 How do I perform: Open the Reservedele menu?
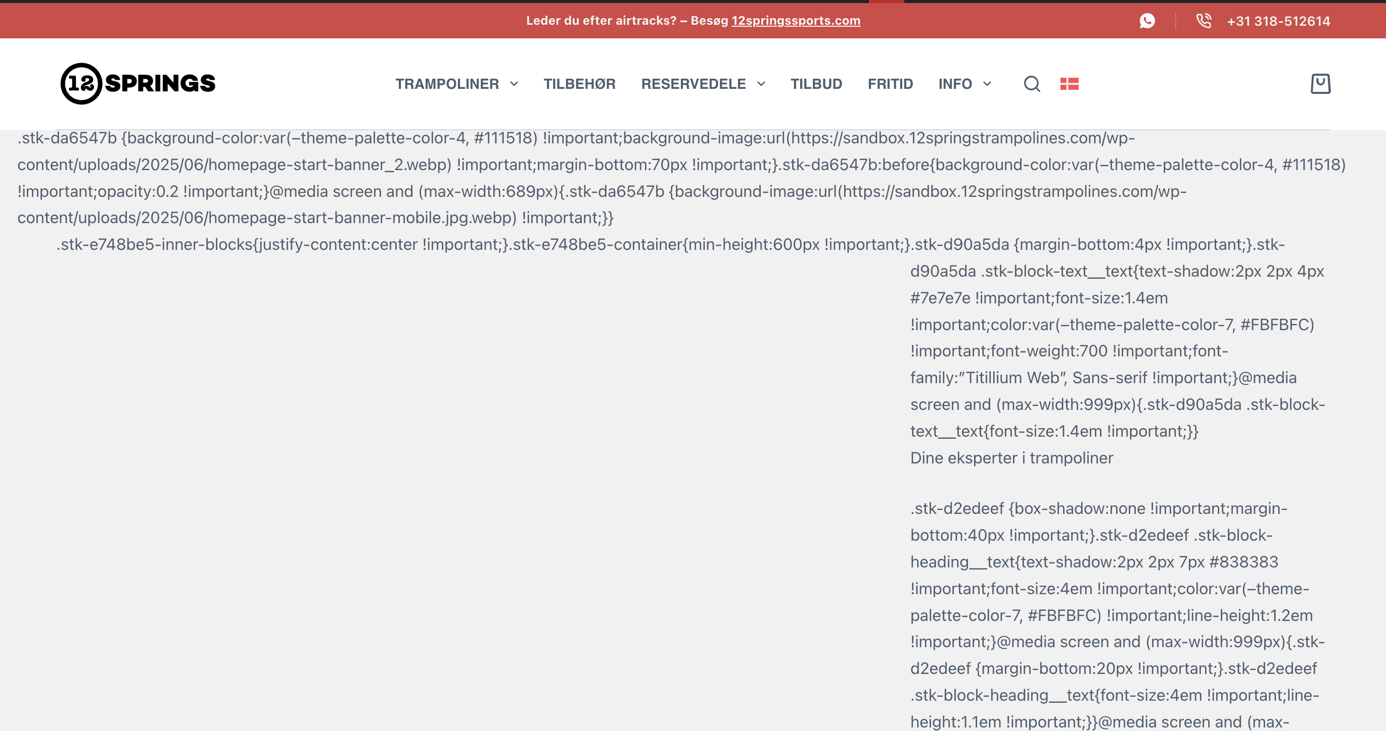click(x=694, y=84)
